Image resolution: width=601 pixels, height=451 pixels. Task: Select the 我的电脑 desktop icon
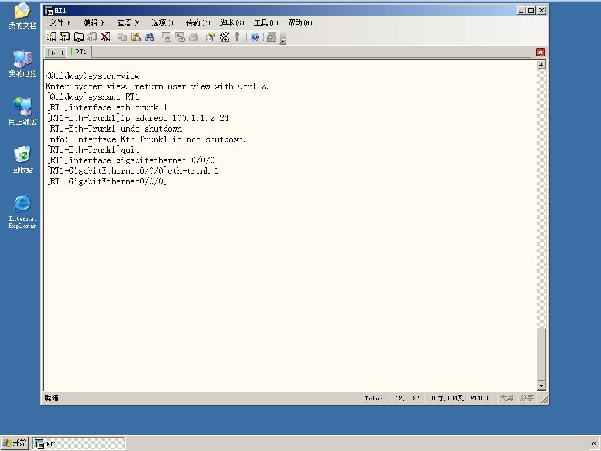click(x=22, y=63)
